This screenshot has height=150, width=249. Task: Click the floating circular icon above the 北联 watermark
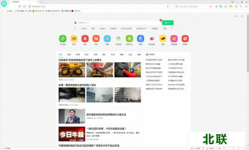[x=193, y=130]
